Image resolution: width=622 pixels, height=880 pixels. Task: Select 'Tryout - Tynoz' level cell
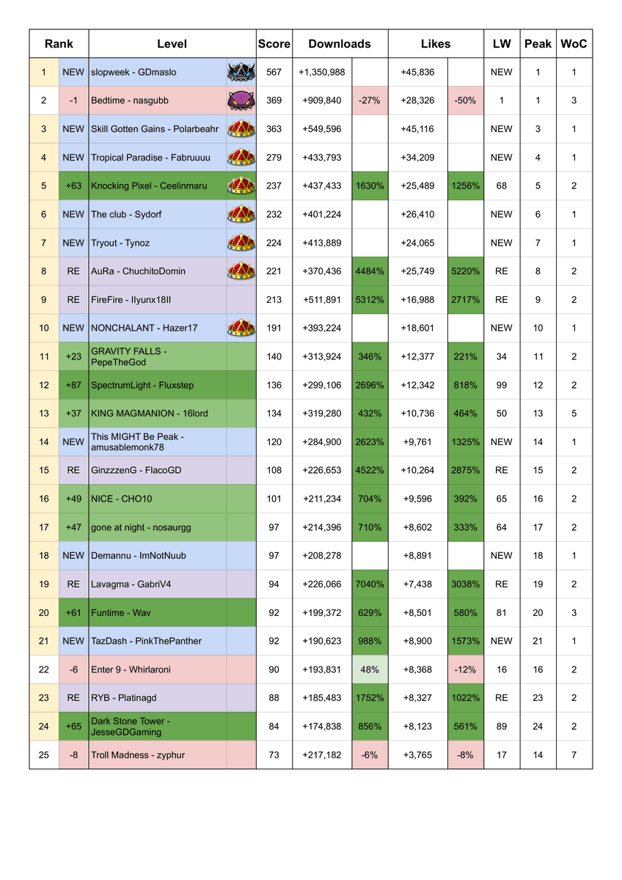158,243
